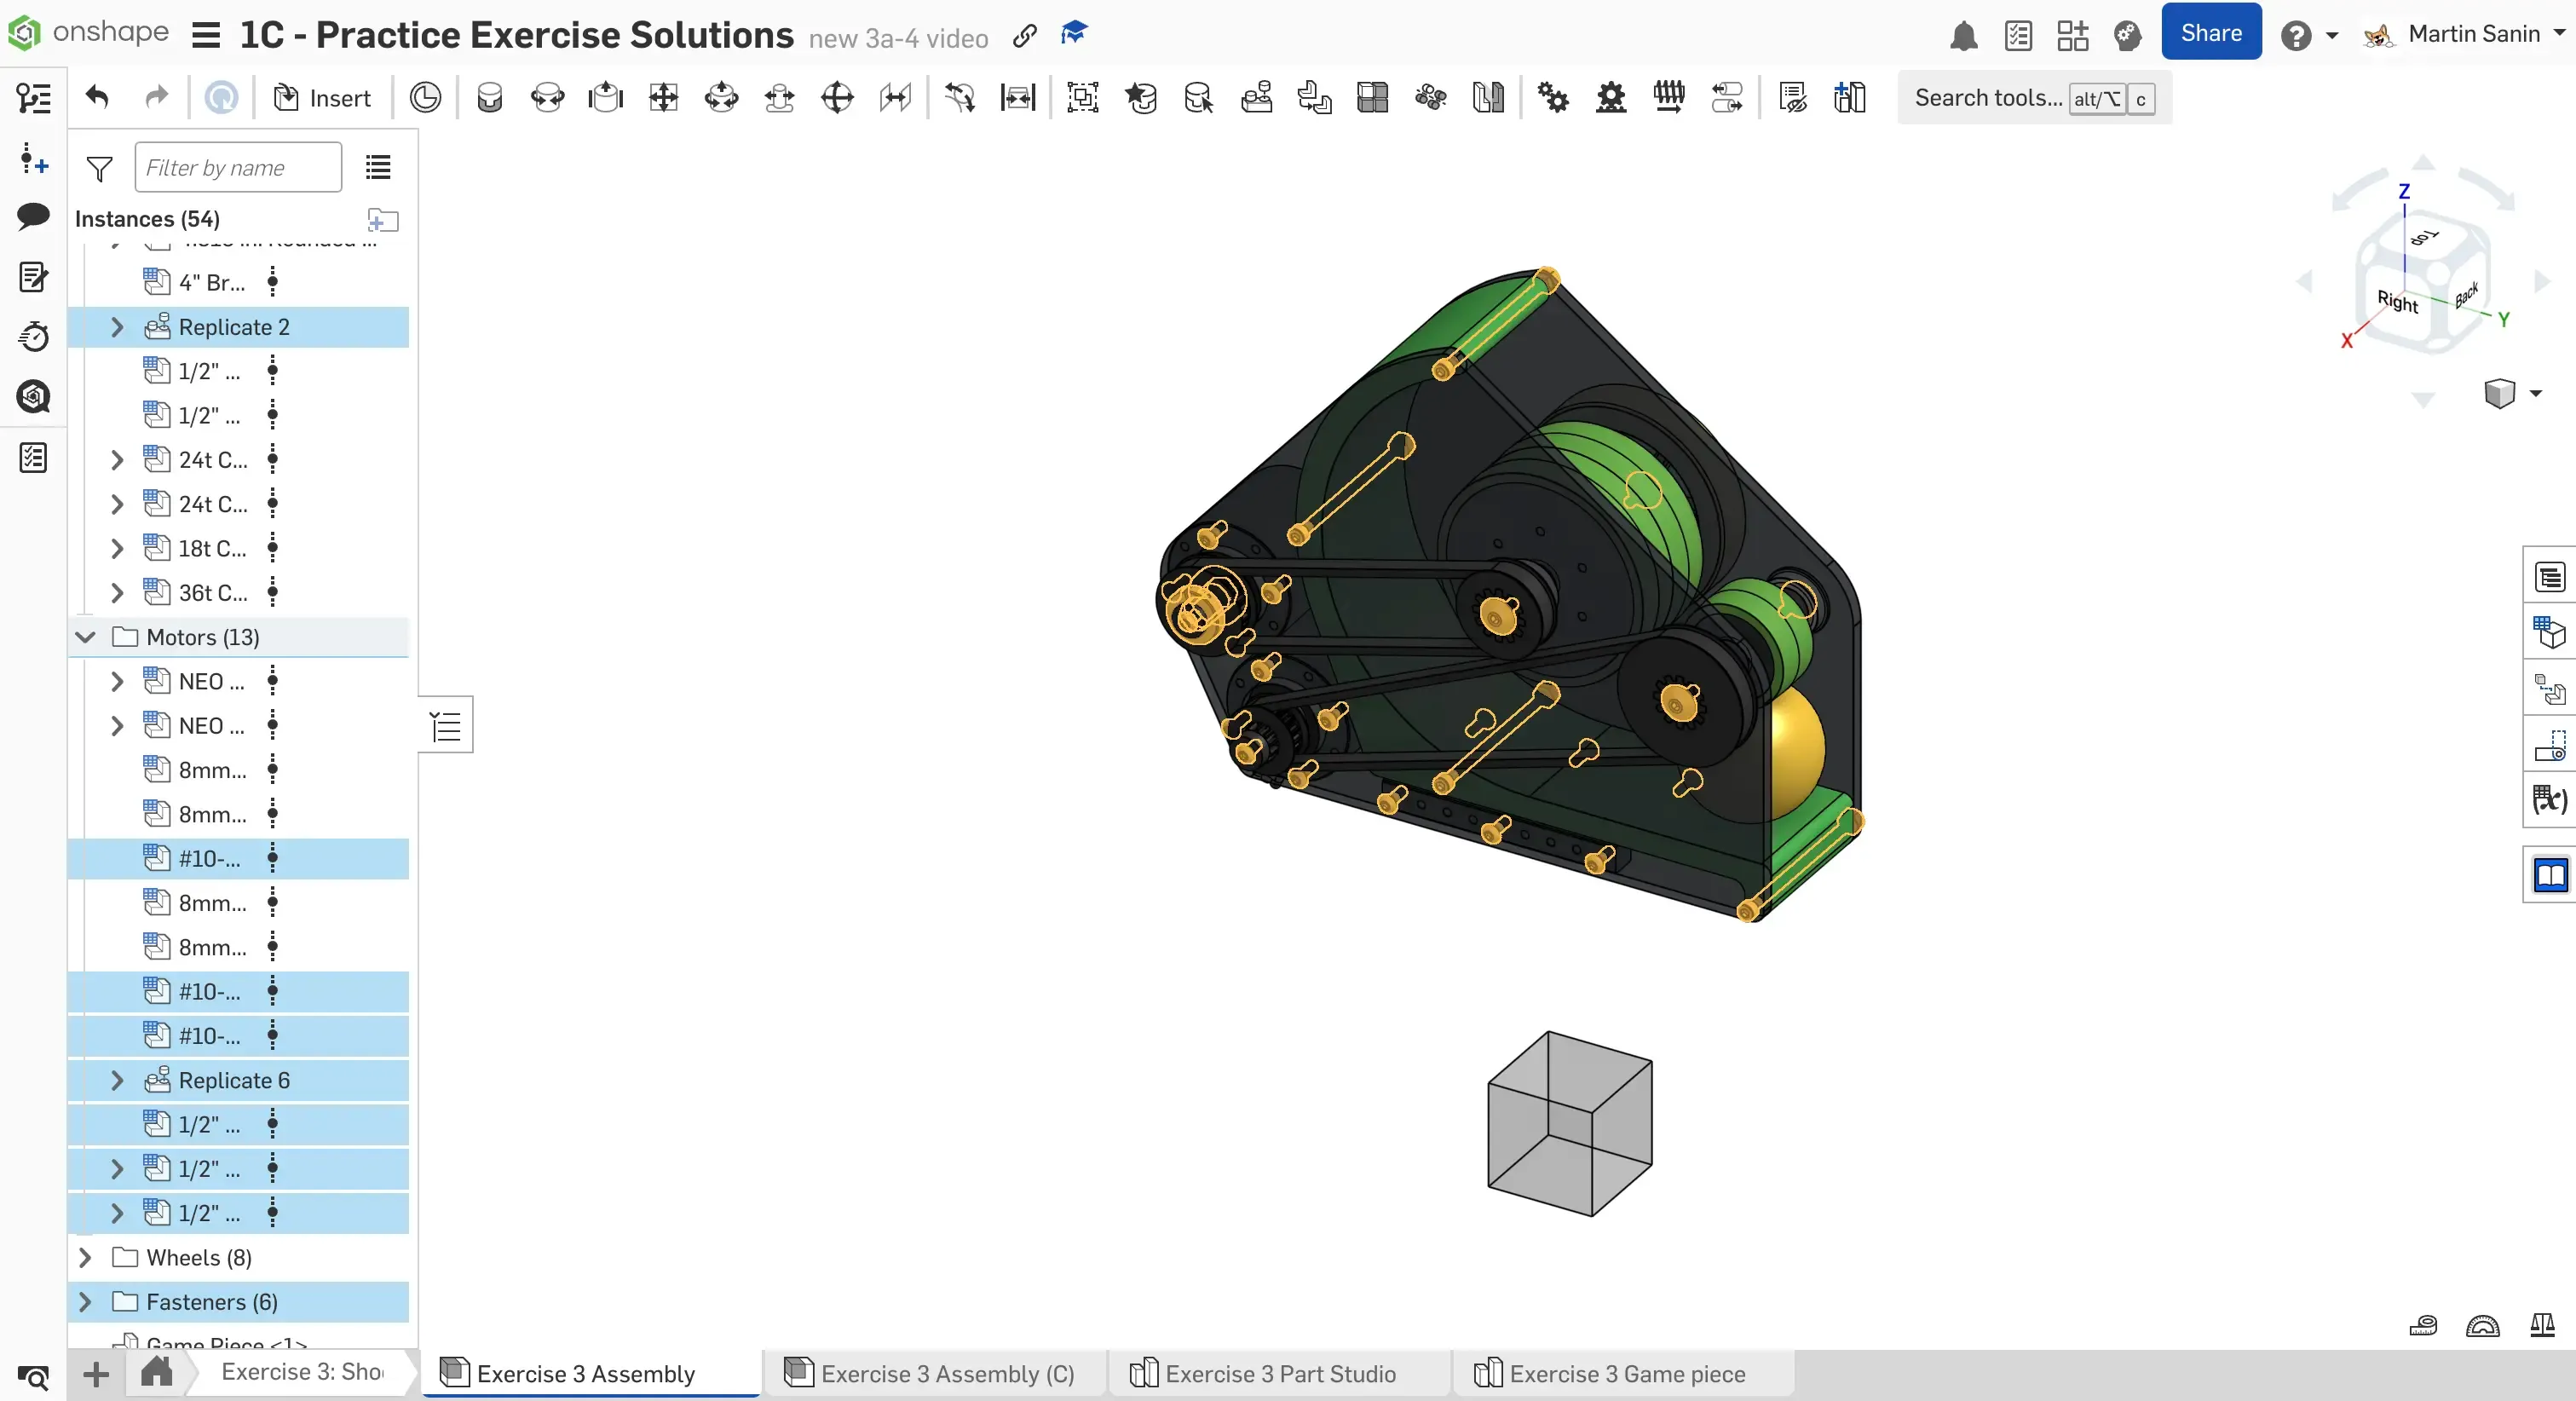Open the Replicate tool in toolbar
The width and height of the screenshot is (2576, 1401).
point(1256,98)
